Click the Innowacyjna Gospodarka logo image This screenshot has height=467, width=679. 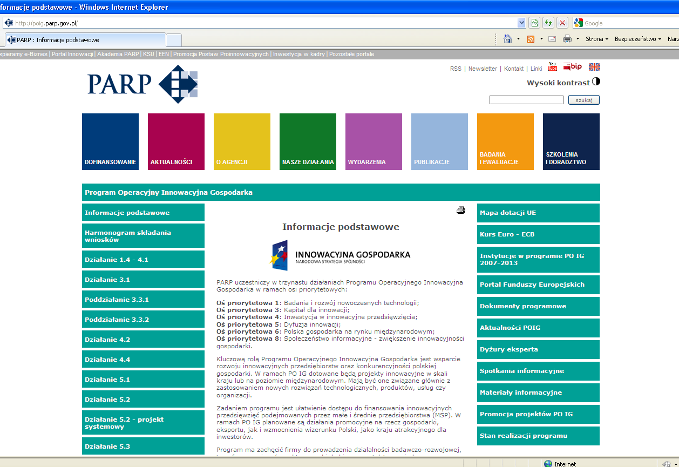coord(341,255)
